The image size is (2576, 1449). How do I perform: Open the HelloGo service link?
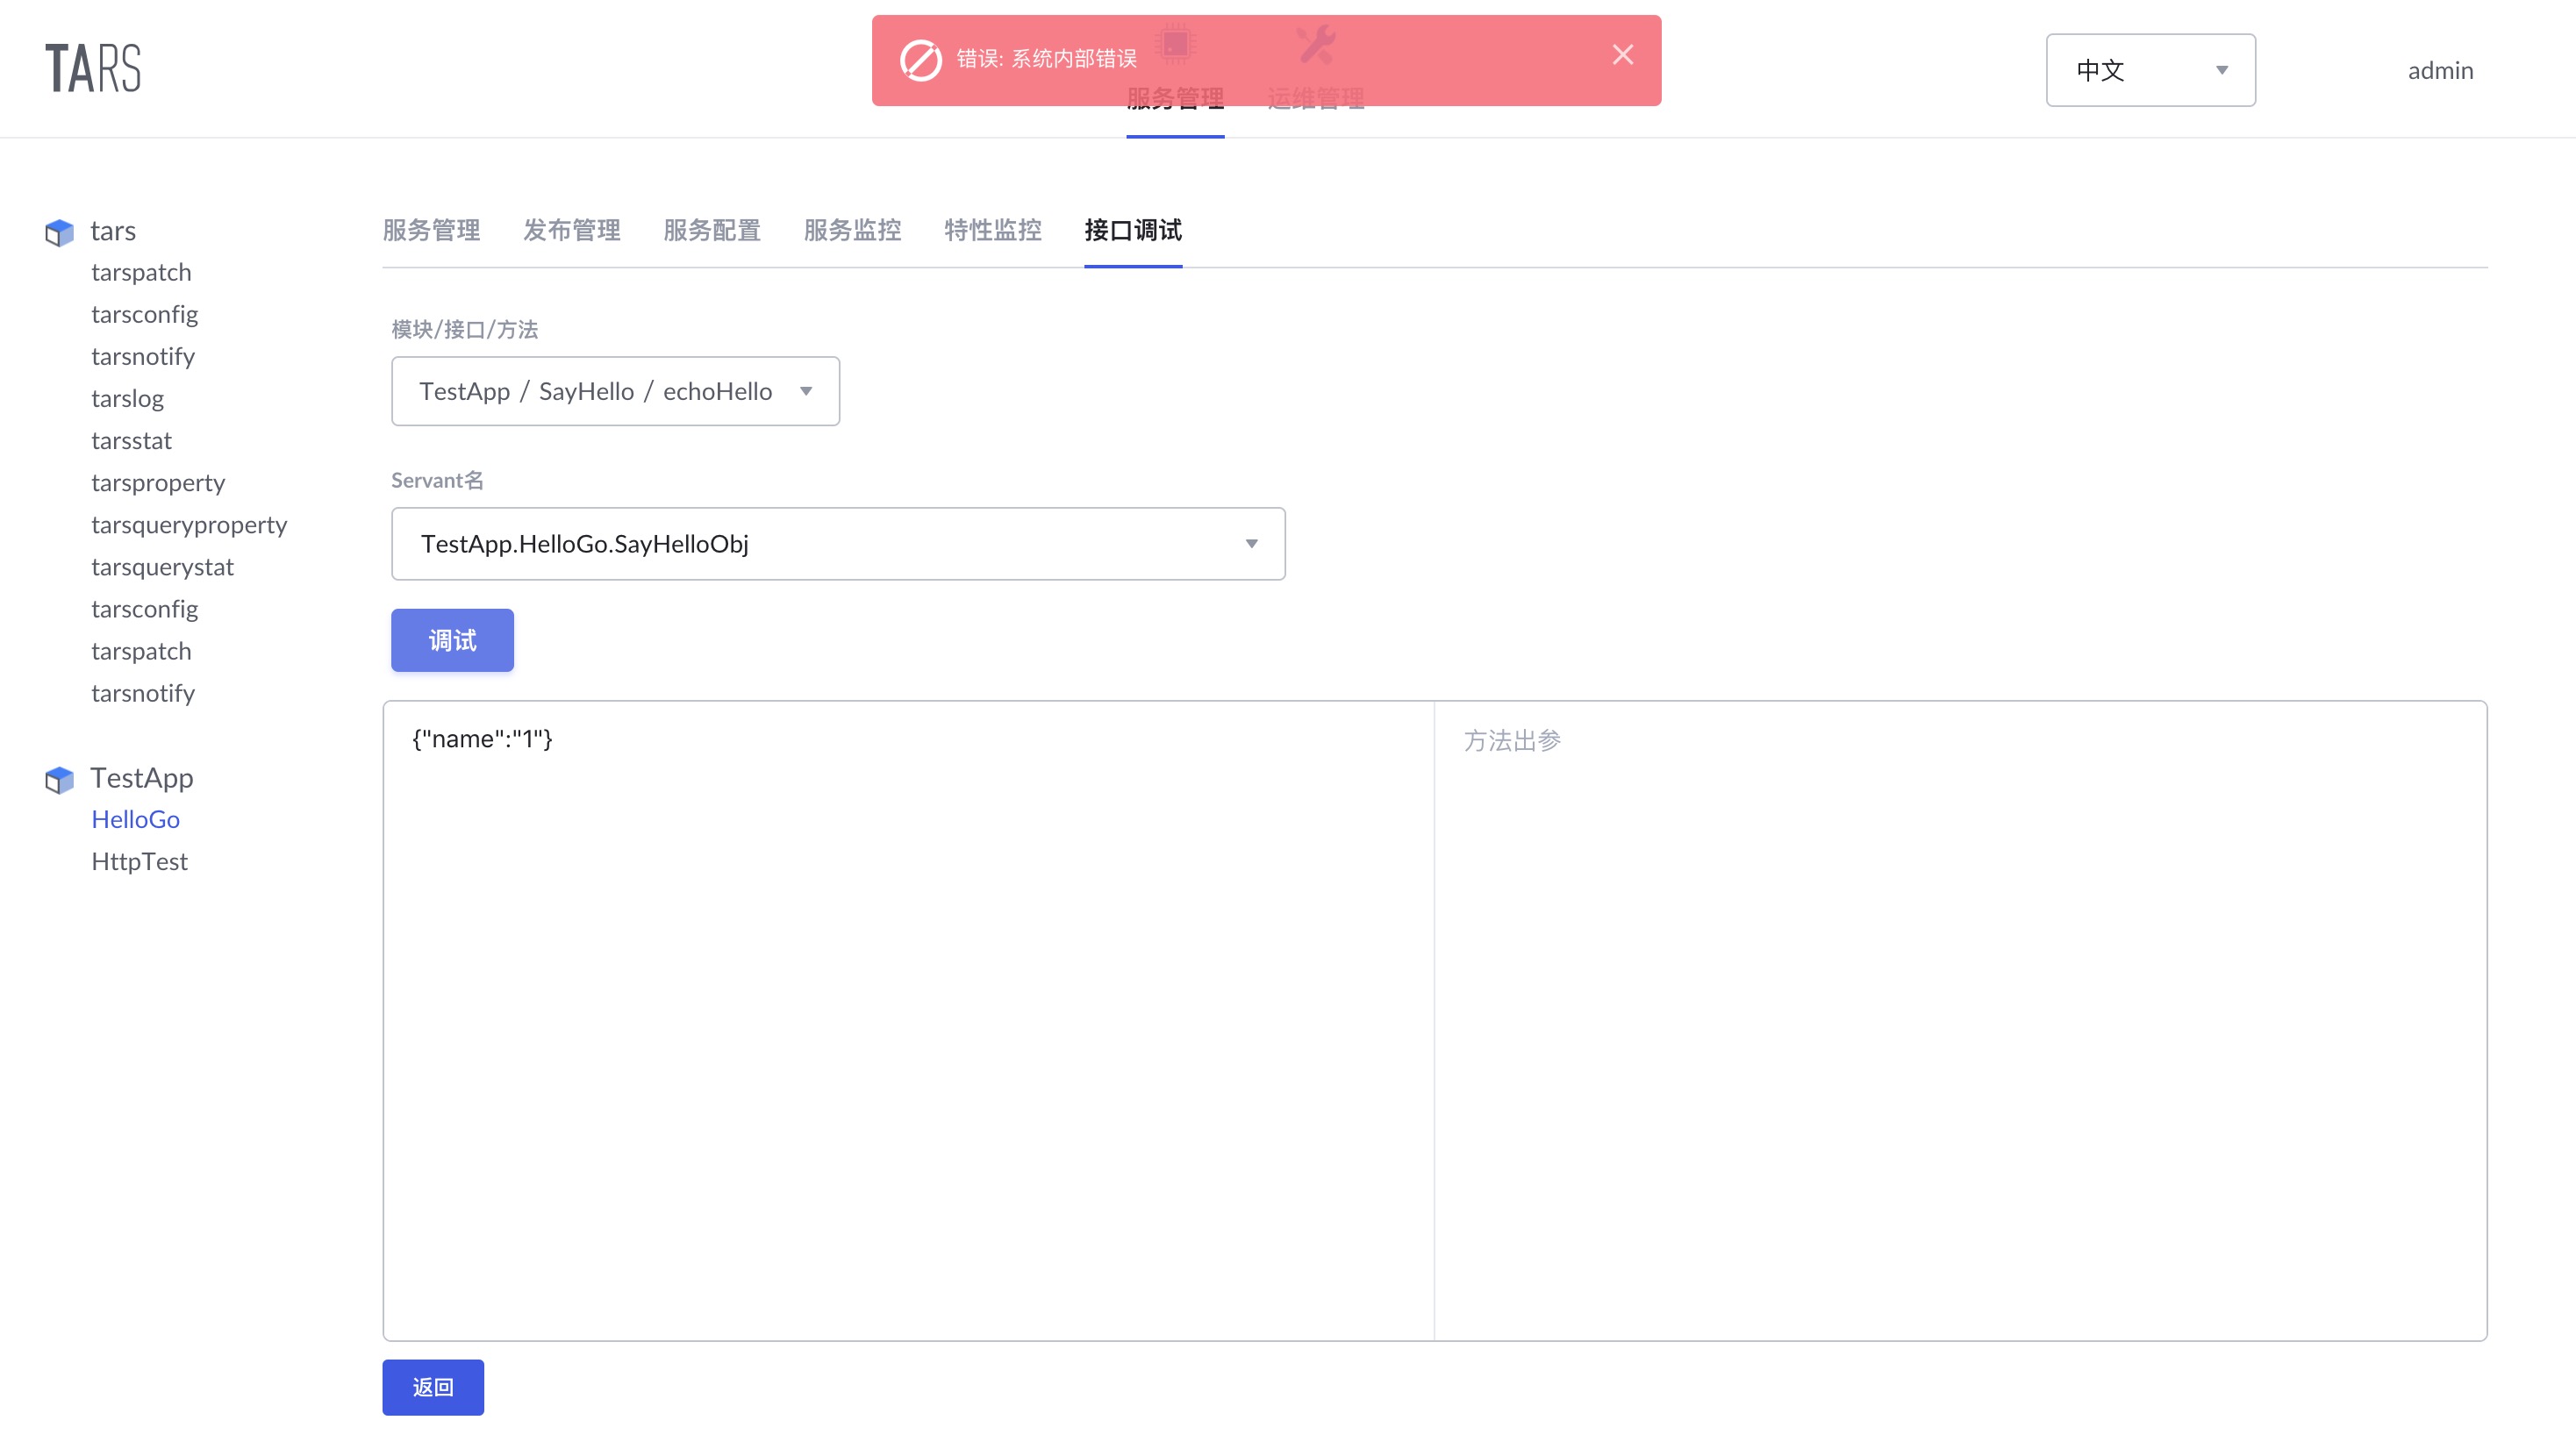click(136, 819)
